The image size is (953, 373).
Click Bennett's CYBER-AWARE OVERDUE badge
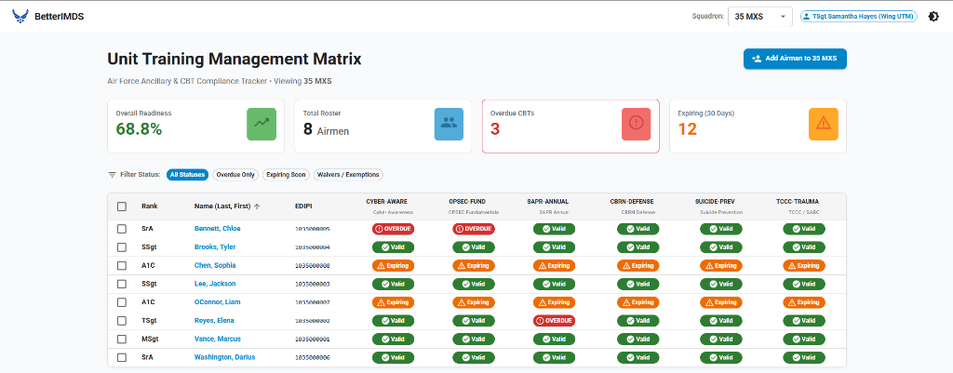point(393,229)
